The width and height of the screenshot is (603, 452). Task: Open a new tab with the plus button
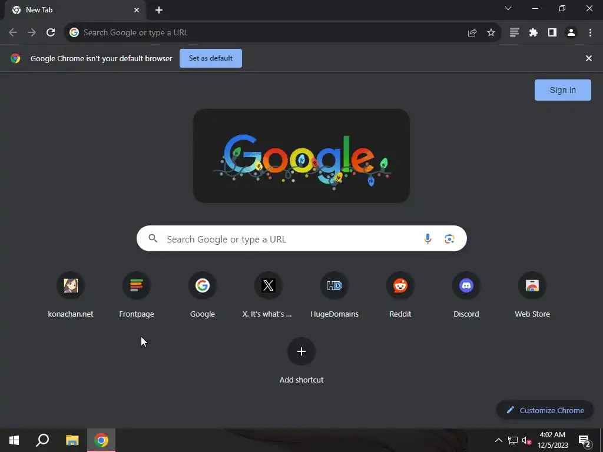click(159, 10)
